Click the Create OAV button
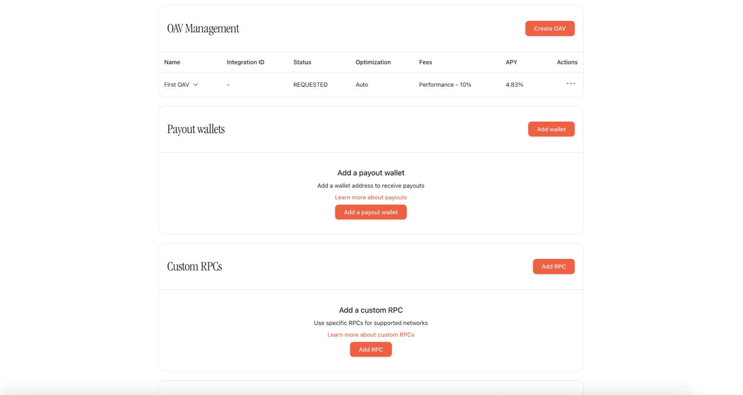This screenshot has height=395, width=743. (550, 29)
